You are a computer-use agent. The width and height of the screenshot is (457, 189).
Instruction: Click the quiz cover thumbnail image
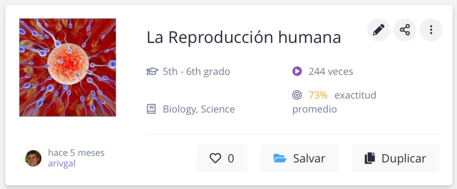pyautogui.click(x=67, y=67)
